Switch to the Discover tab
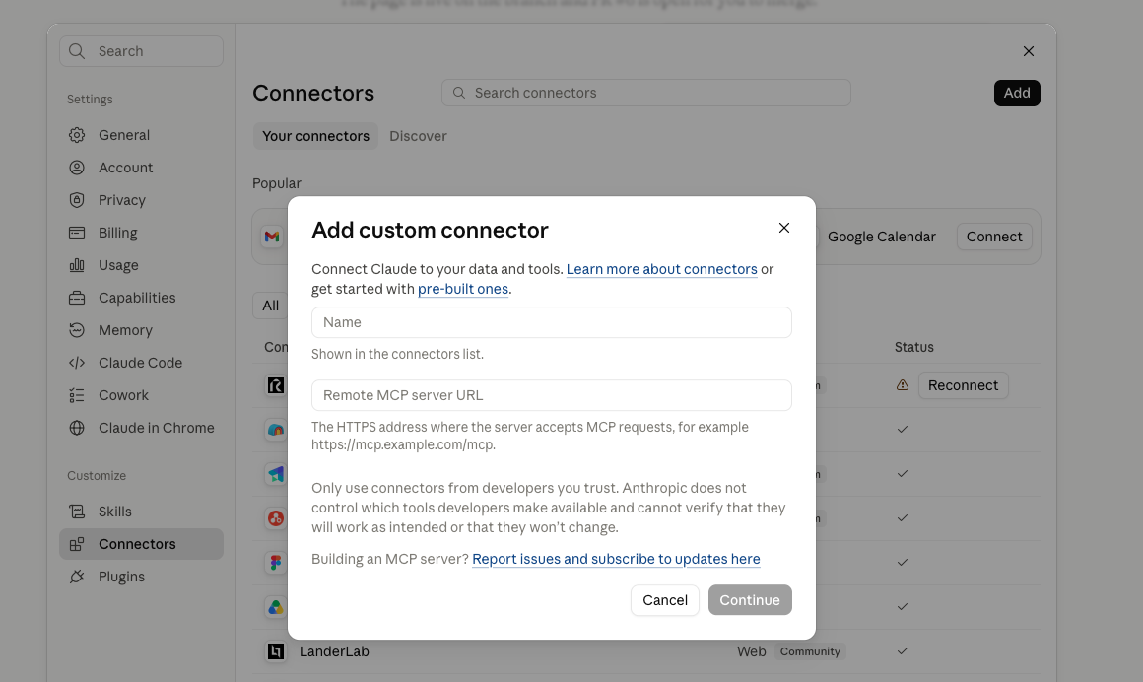Image resolution: width=1143 pixels, height=682 pixels. pyautogui.click(x=419, y=136)
